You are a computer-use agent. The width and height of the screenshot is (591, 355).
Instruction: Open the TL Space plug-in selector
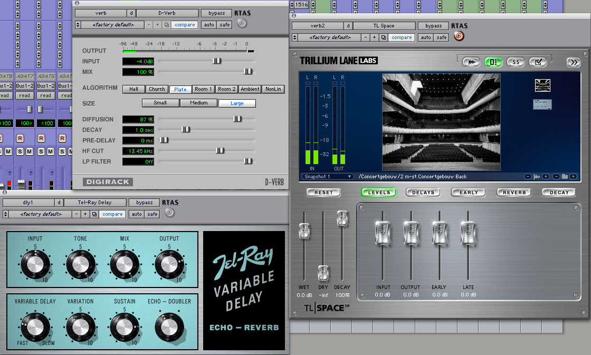384,26
